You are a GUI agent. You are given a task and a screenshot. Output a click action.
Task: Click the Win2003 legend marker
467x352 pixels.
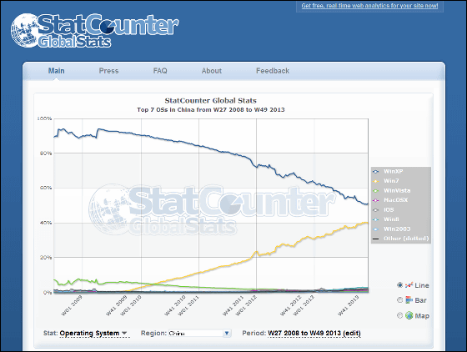tap(376, 229)
